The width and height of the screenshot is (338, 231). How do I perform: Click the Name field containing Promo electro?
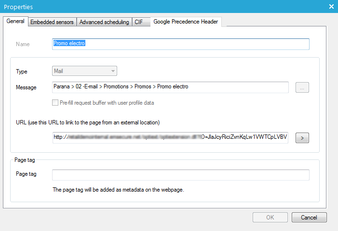[x=180, y=44]
